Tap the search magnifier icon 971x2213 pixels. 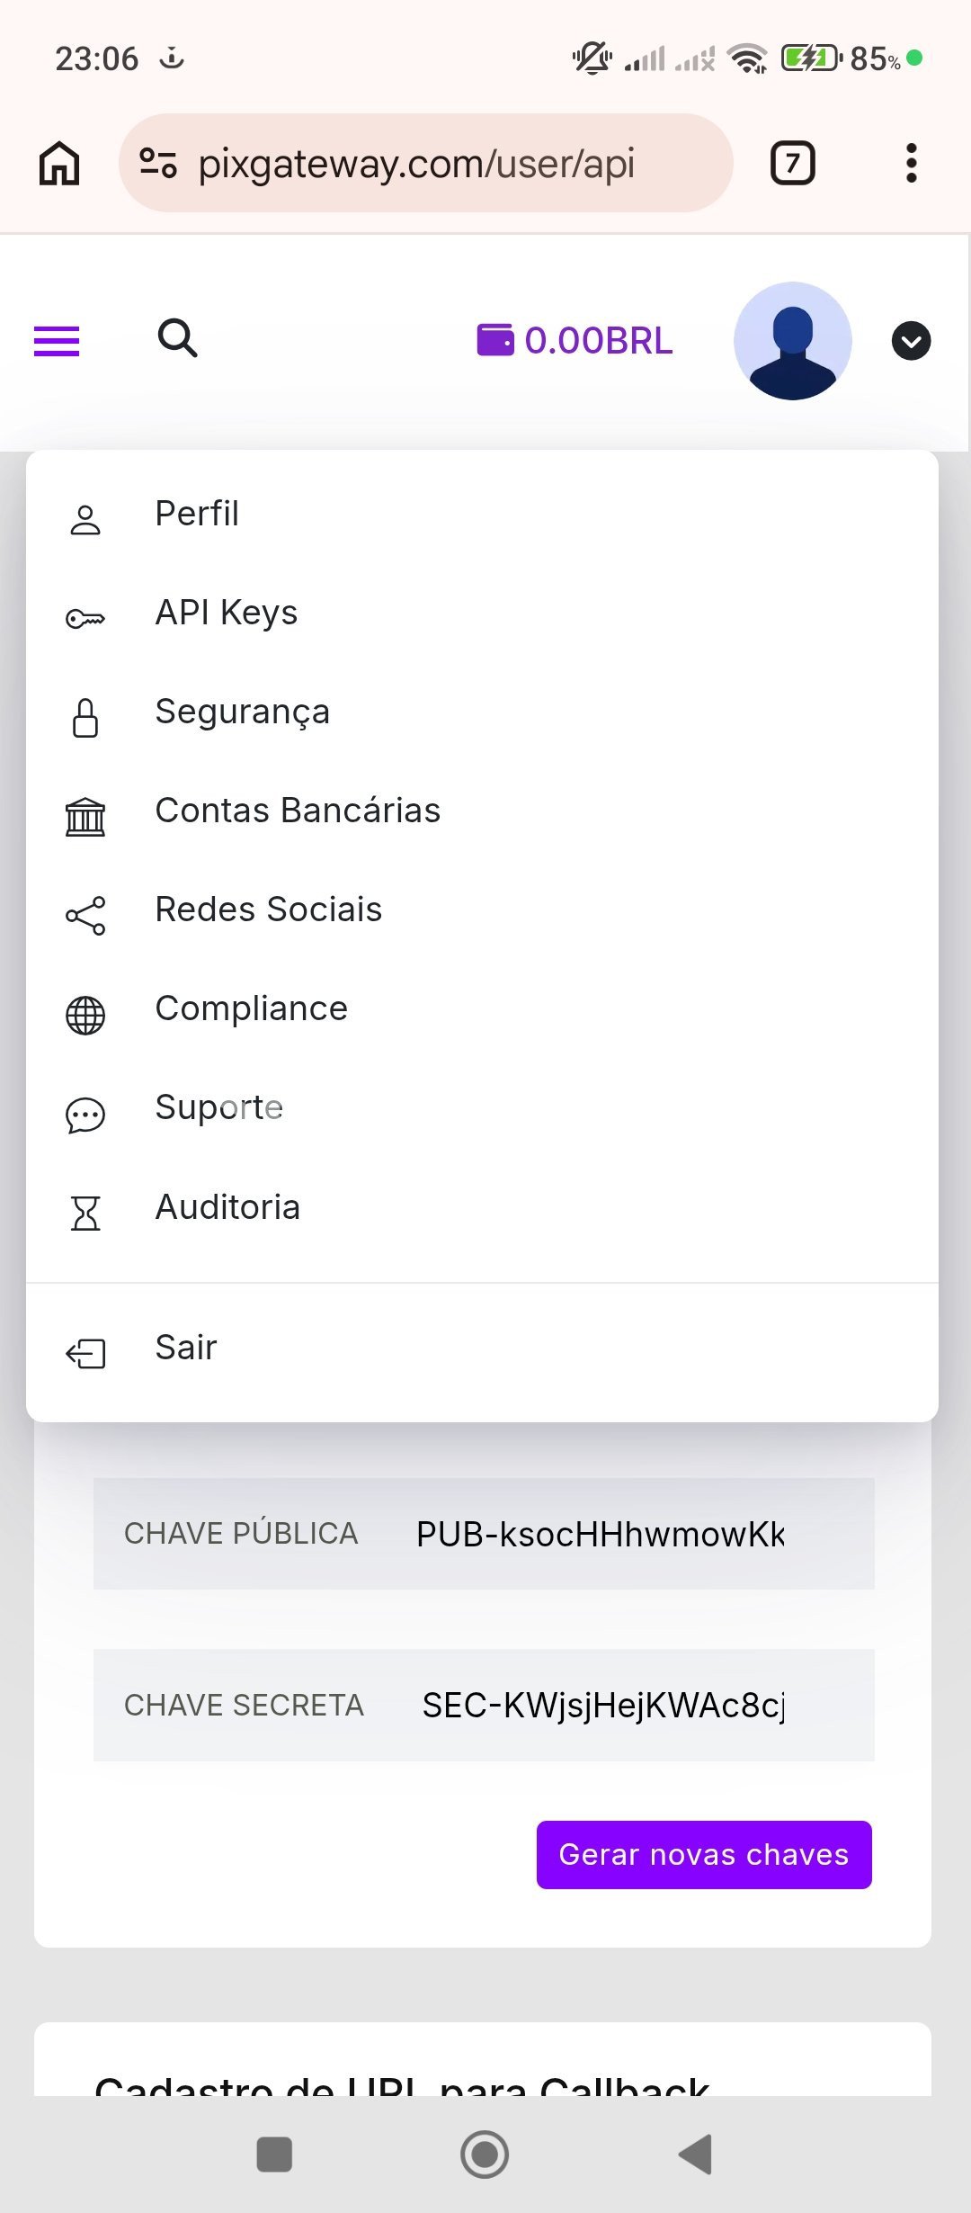(x=177, y=339)
